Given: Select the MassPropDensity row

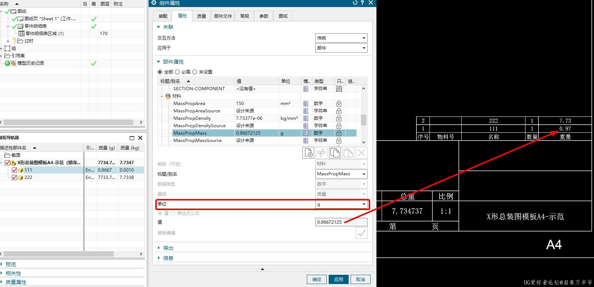Looking at the screenshot, I should [257, 118].
